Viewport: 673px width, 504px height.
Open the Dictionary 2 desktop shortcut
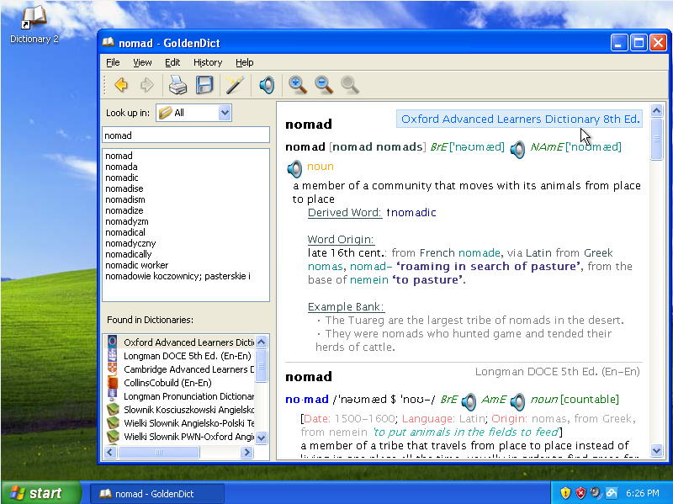click(34, 24)
